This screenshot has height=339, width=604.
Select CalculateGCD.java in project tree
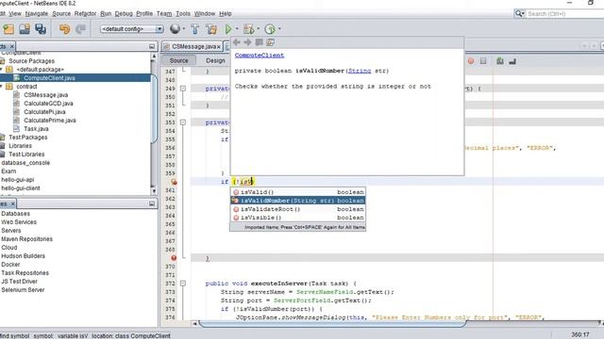[48, 104]
